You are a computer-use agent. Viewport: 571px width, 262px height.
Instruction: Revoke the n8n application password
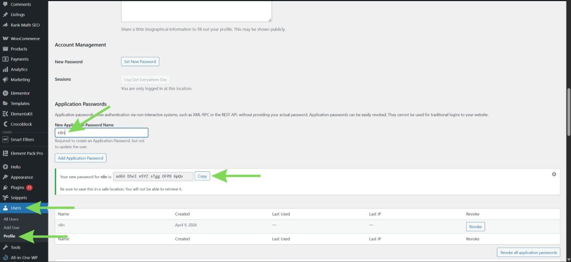[475, 226]
